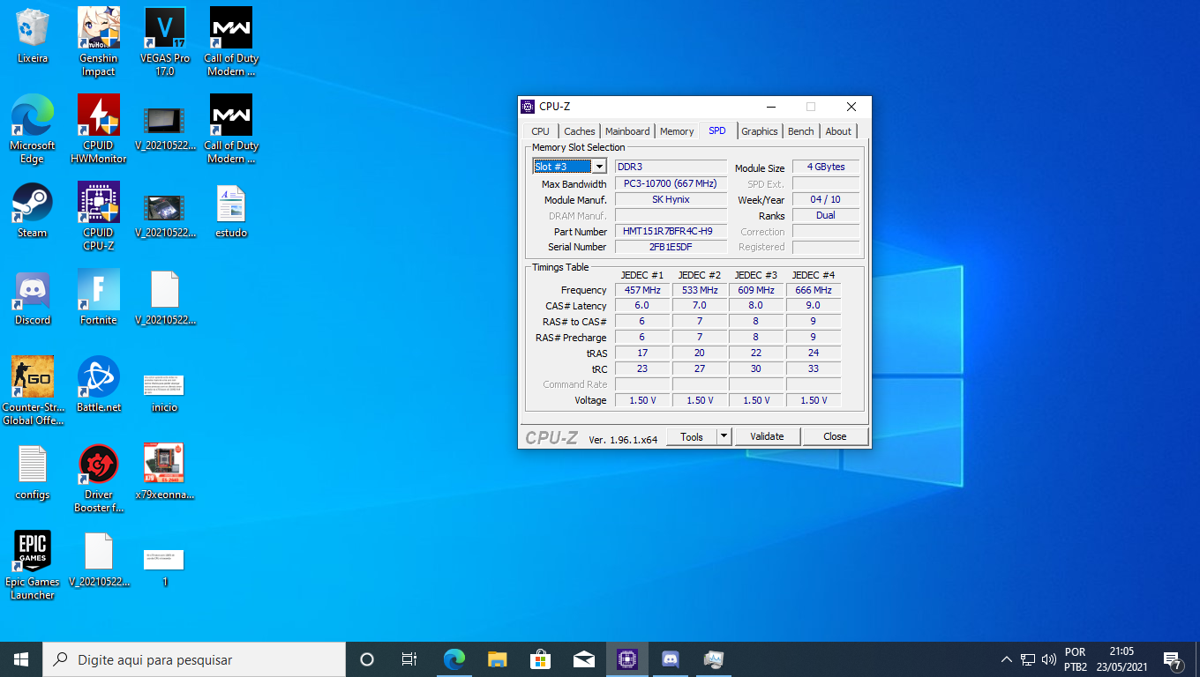Click the POR PTB2 language indicator
This screenshot has height=677, width=1200.
tap(1076, 659)
